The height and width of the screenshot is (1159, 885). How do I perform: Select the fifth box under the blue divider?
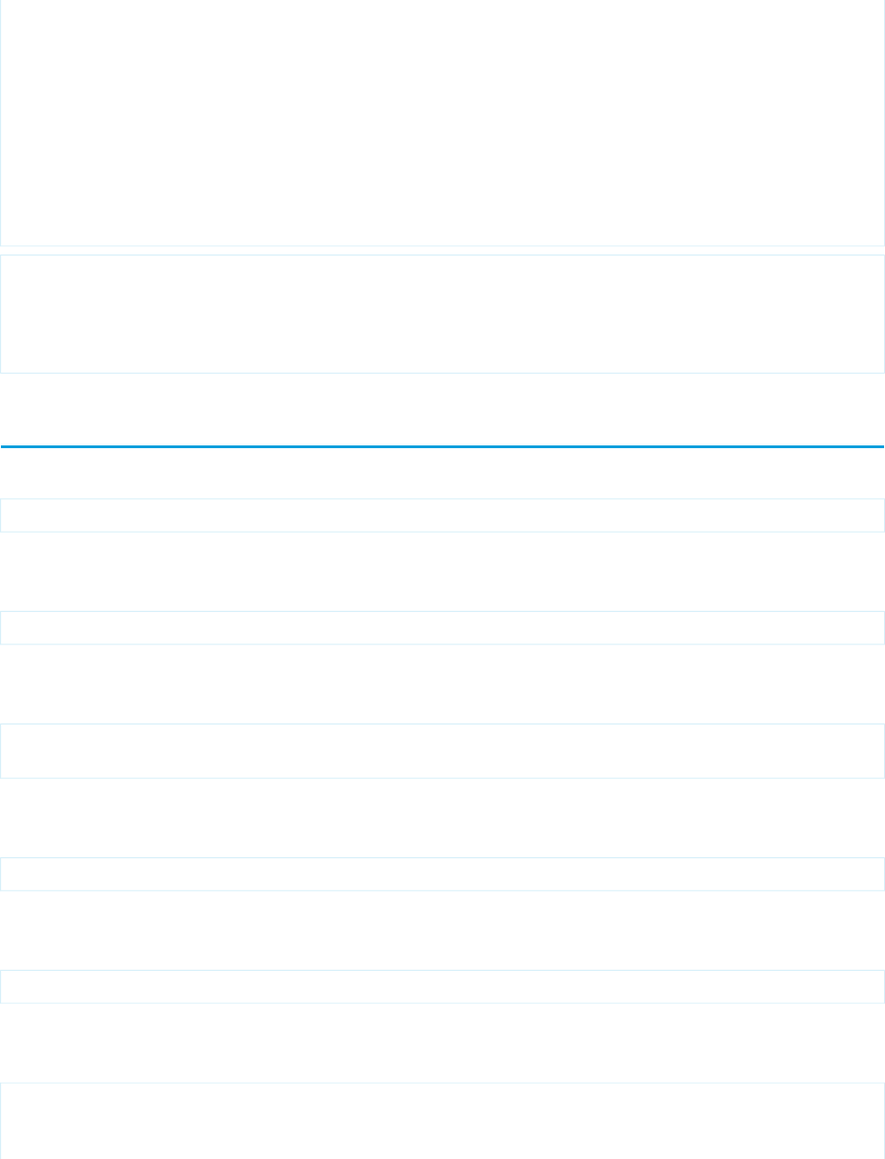pyautogui.click(x=442, y=986)
